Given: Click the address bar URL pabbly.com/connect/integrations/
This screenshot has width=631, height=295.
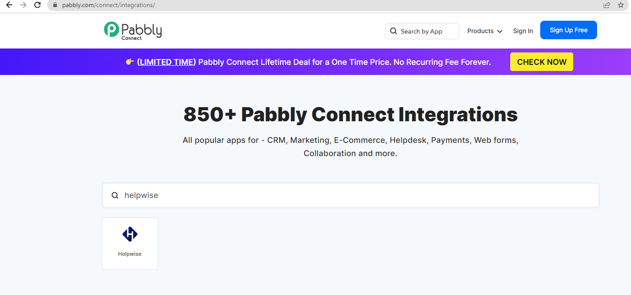Looking at the screenshot, I should click(x=108, y=5).
